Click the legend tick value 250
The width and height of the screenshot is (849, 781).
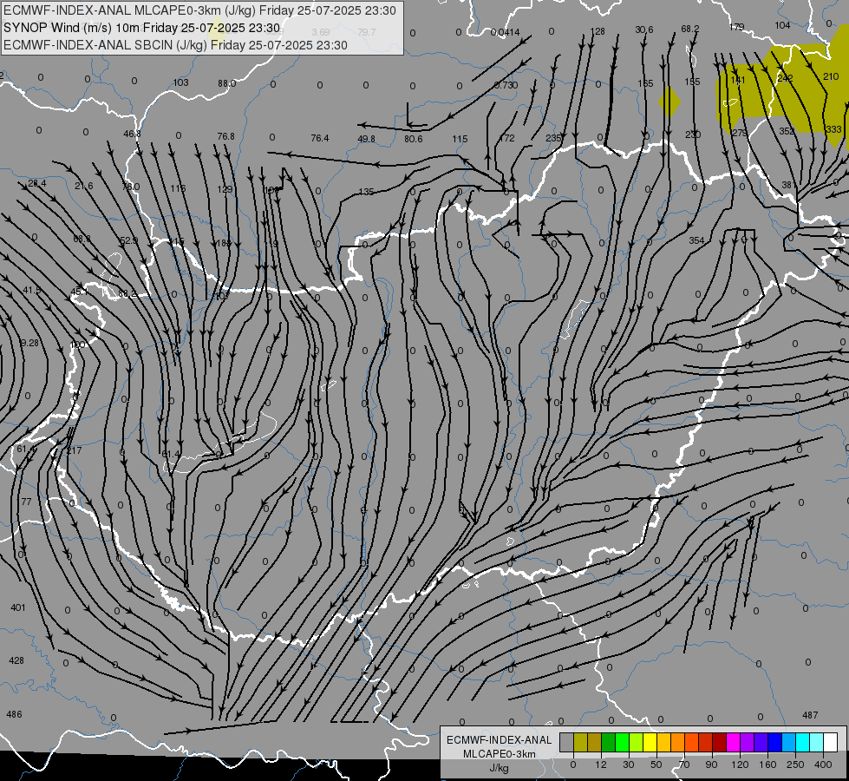[795, 765]
